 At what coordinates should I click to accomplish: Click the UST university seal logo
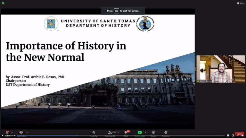coord(51,23)
